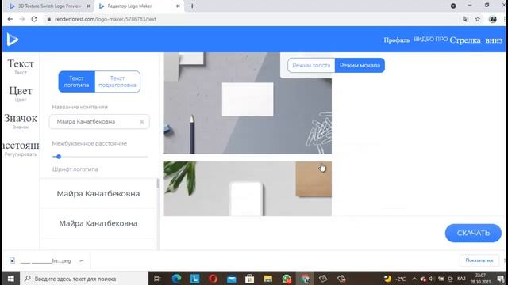Bookmark this page with the star icon
The image size is (508, 285).
(x=478, y=19)
